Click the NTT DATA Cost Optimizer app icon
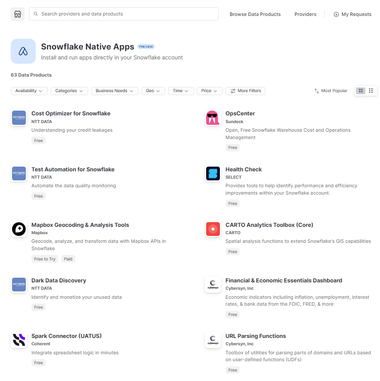Viewport: 380px width, 381px height. (x=19, y=118)
